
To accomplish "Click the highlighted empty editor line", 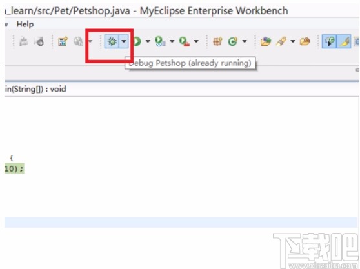I will pyautogui.click(x=181, y=222).
